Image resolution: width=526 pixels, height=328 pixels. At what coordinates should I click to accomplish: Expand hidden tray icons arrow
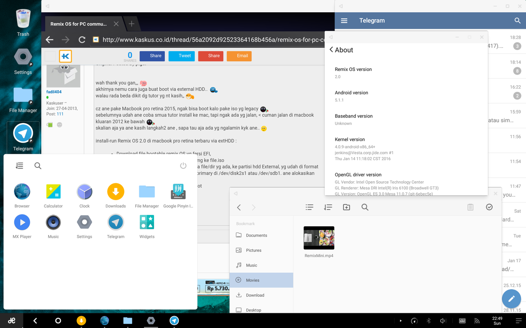(x=401, y=321)
